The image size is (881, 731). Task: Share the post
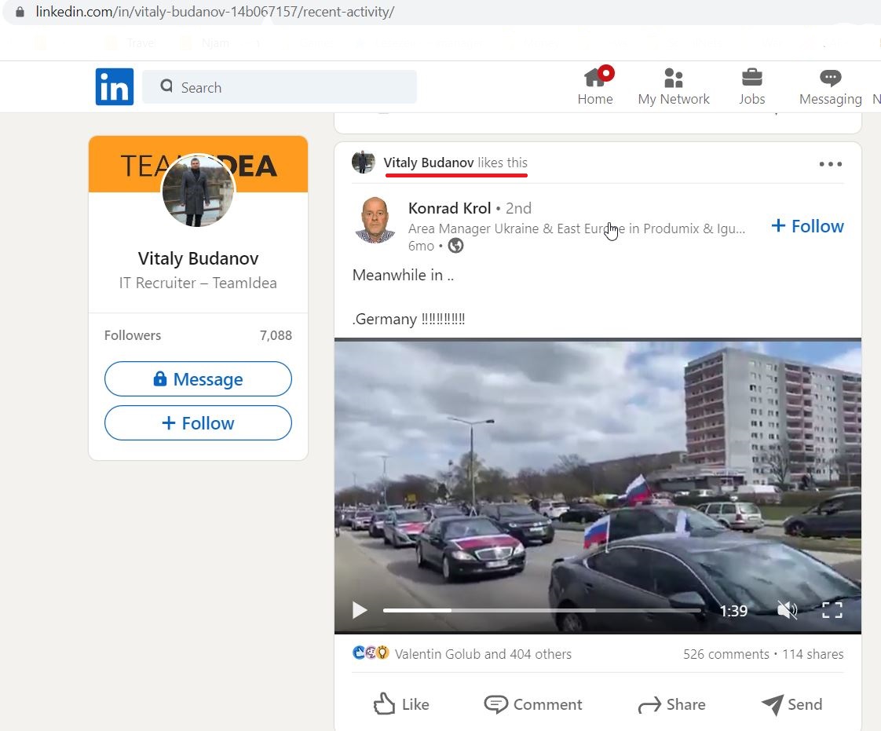point(672,704)
